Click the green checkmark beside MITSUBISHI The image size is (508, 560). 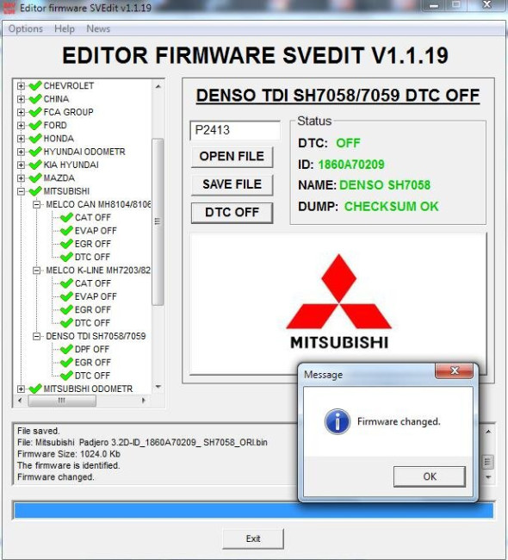click(35, 191)
